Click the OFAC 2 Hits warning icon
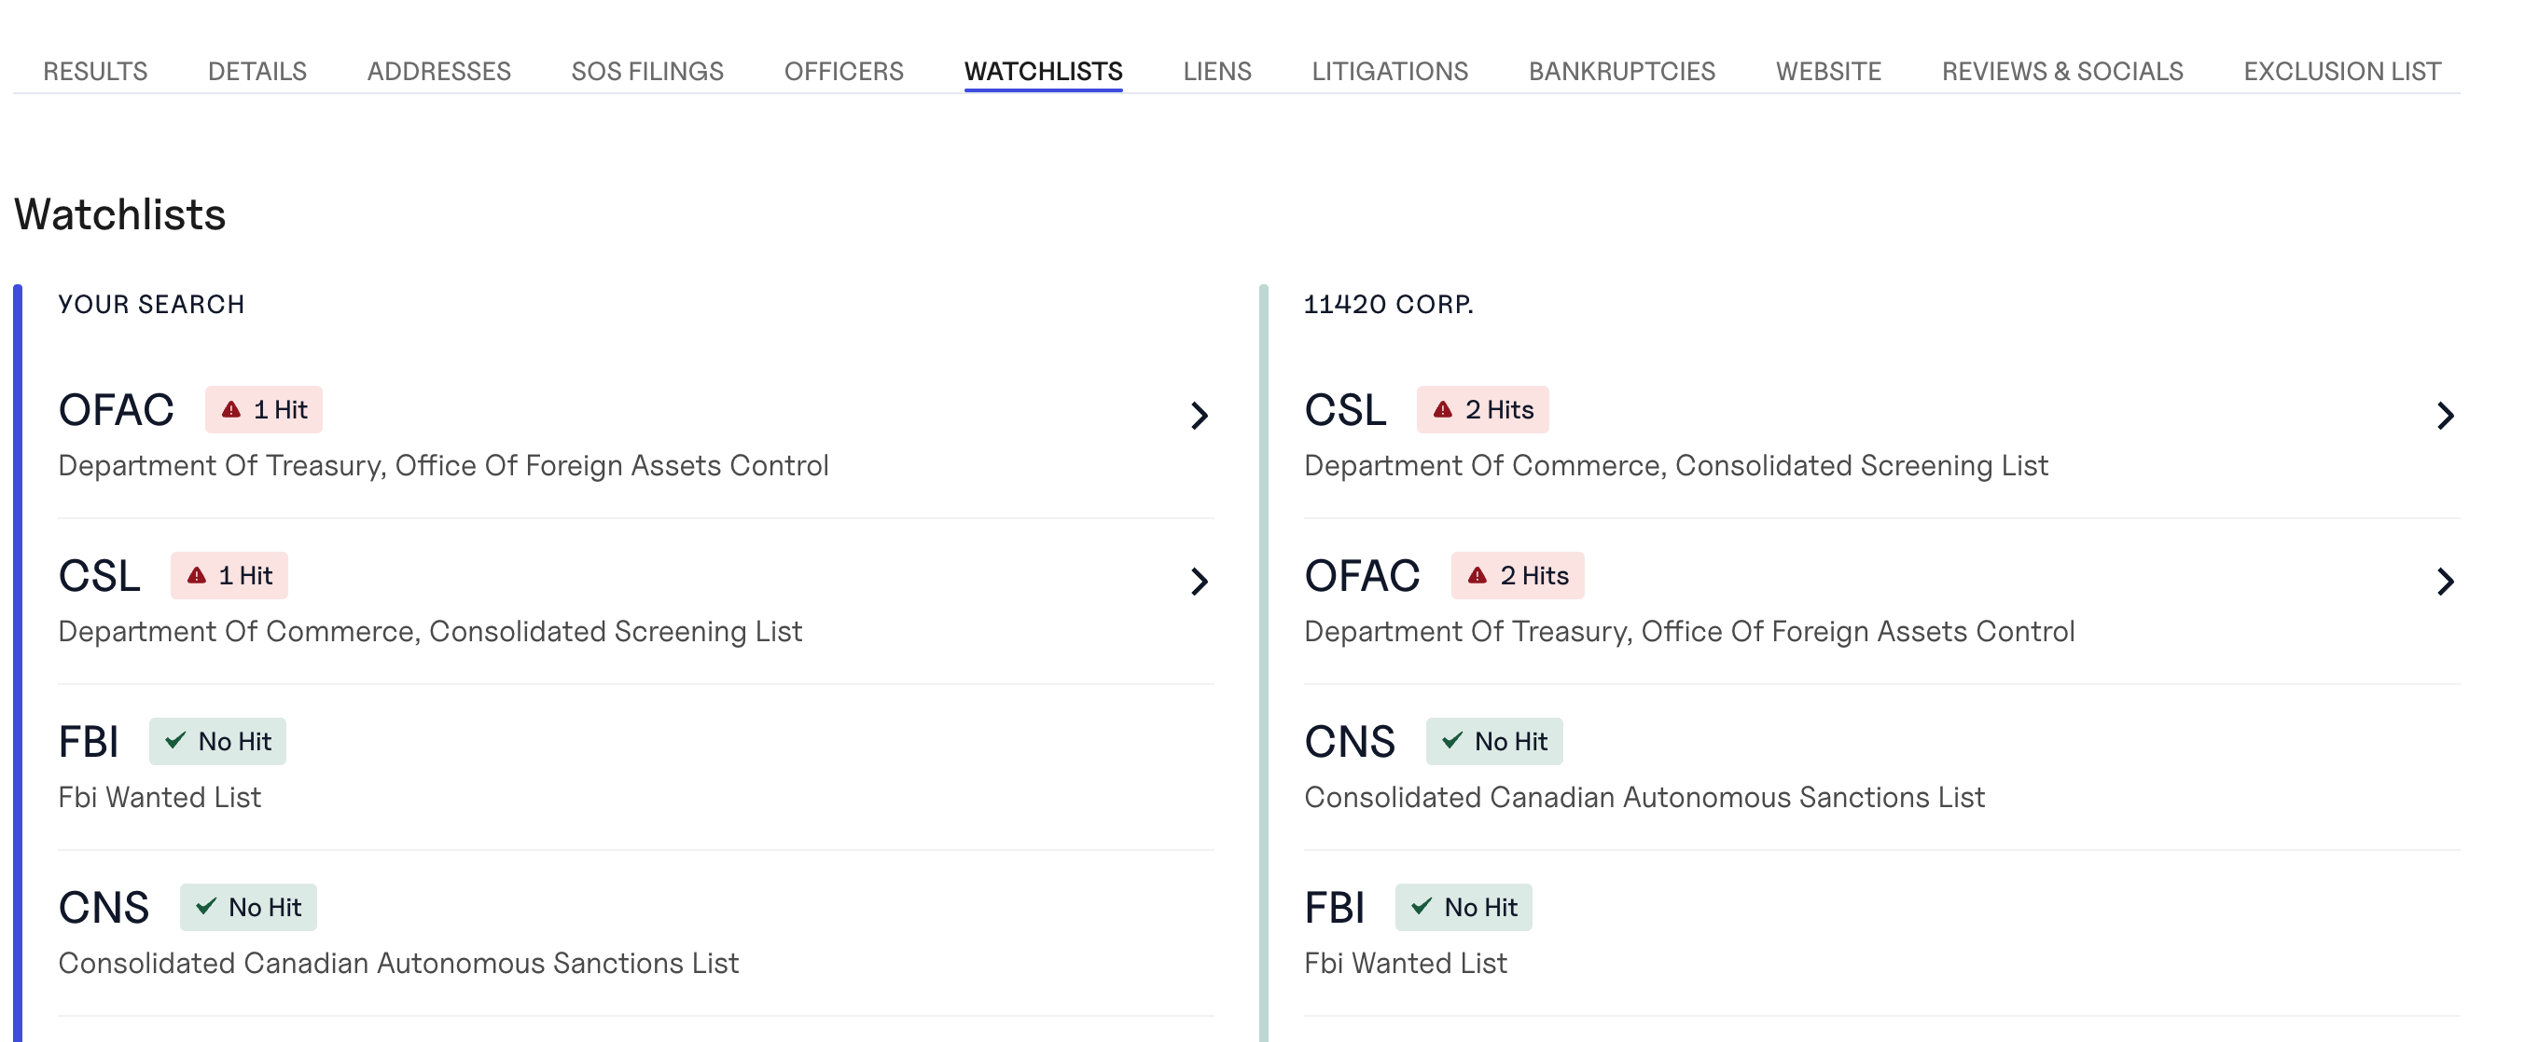 1477,575
